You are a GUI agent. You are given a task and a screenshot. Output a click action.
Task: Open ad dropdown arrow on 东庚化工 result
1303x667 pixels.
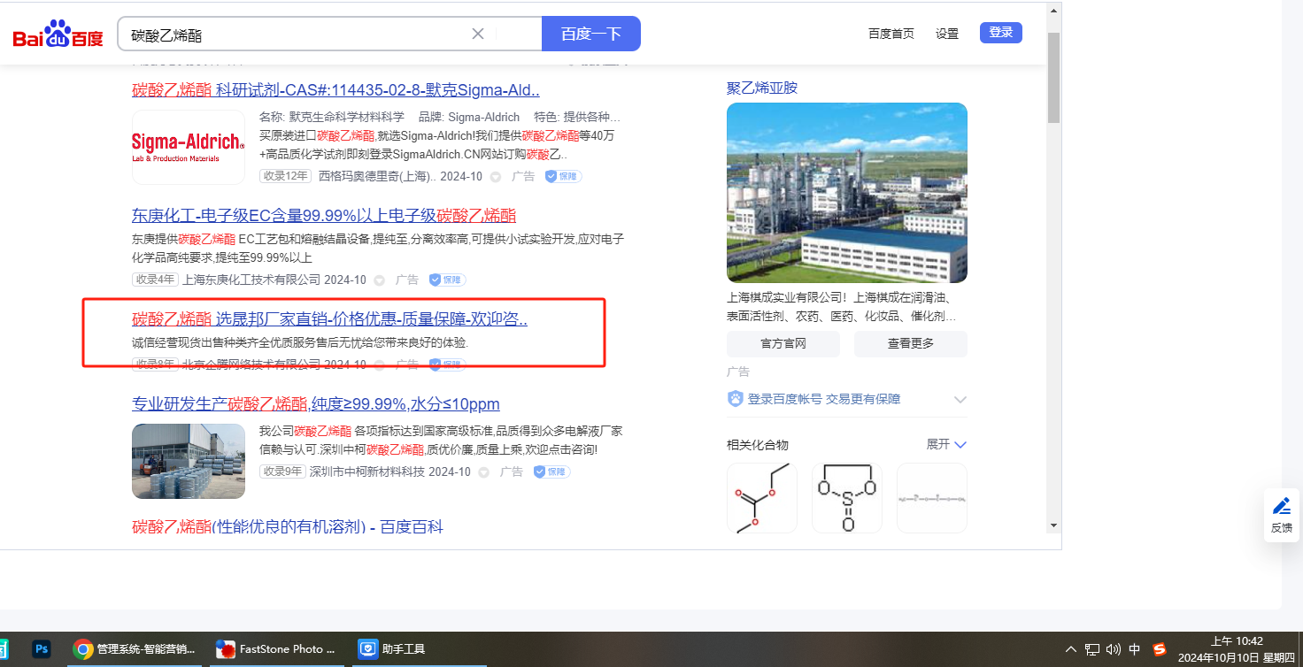click(x=380, y=280)
